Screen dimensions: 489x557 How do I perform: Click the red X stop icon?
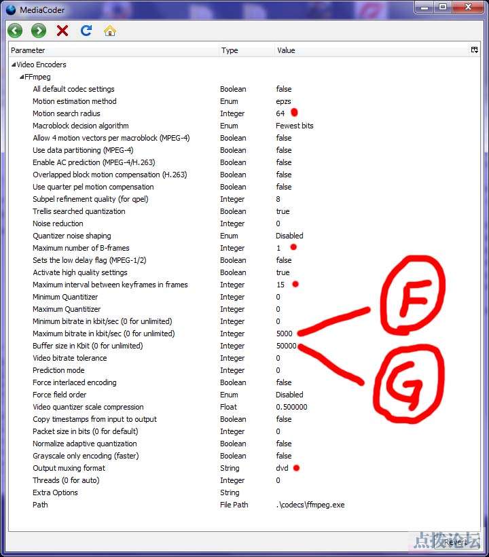(x=62, y=31)
